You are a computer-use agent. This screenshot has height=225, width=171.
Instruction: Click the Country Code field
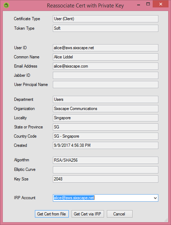[105, 136]
